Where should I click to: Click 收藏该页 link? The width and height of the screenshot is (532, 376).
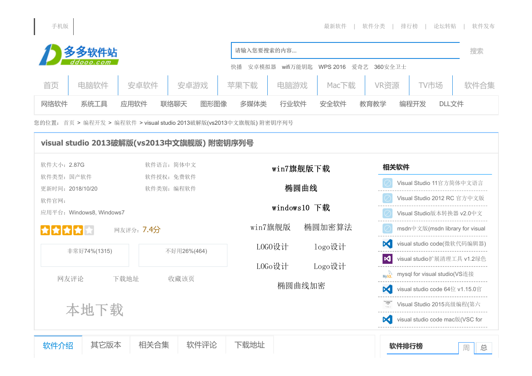click(182, 279)
